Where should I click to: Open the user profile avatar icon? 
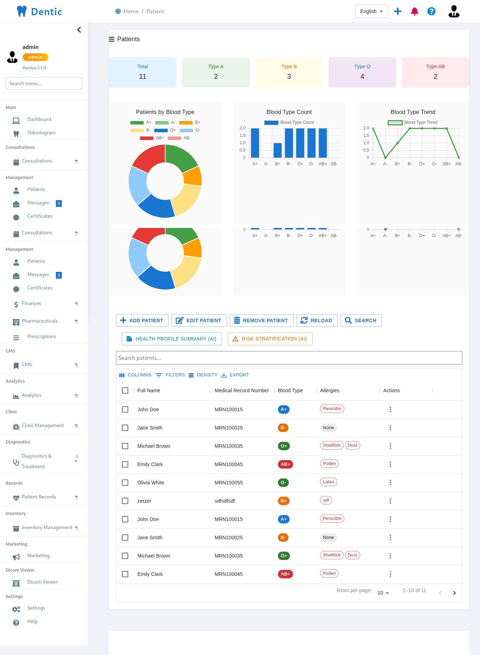pyautogui.click(x=454, y=11)
